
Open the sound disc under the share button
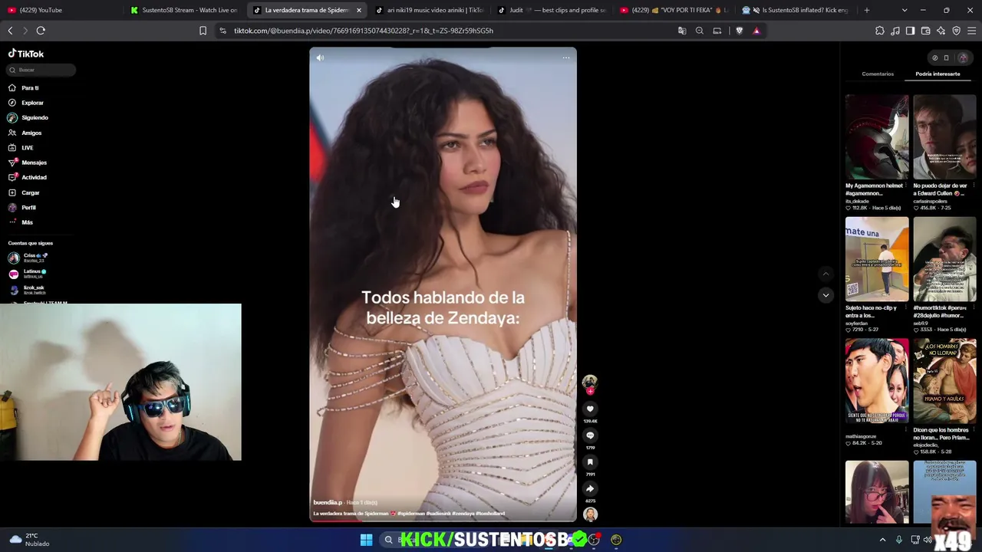[590, 514]
